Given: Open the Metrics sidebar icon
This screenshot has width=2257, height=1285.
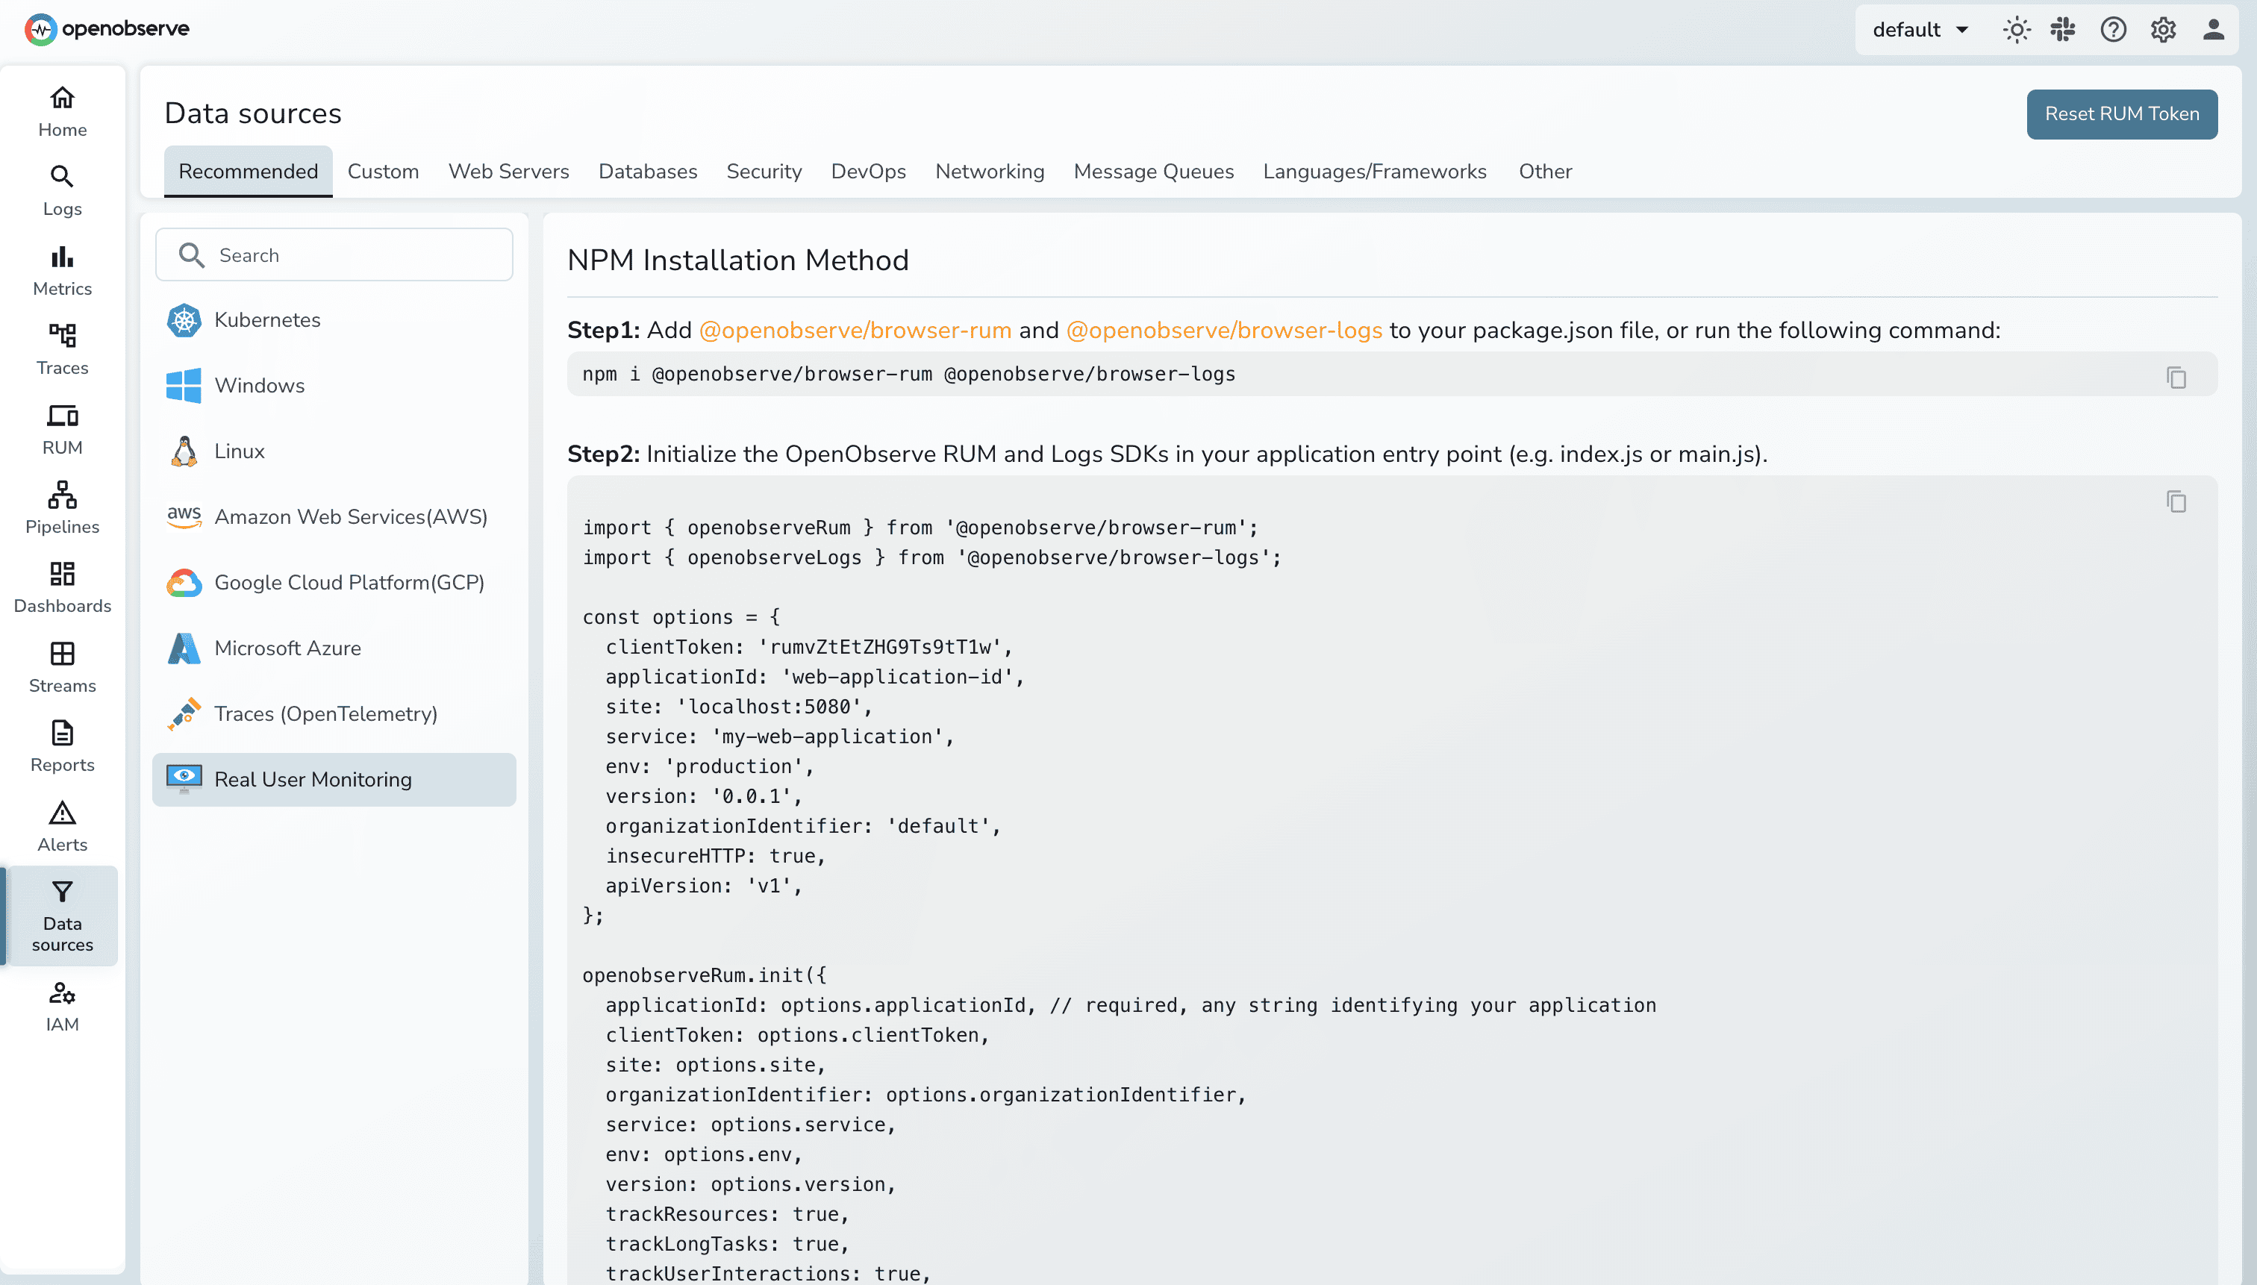Looking at the screenshot, I should 61,256.
